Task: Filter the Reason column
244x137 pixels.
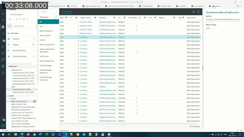Action: [x=174, y=18]
